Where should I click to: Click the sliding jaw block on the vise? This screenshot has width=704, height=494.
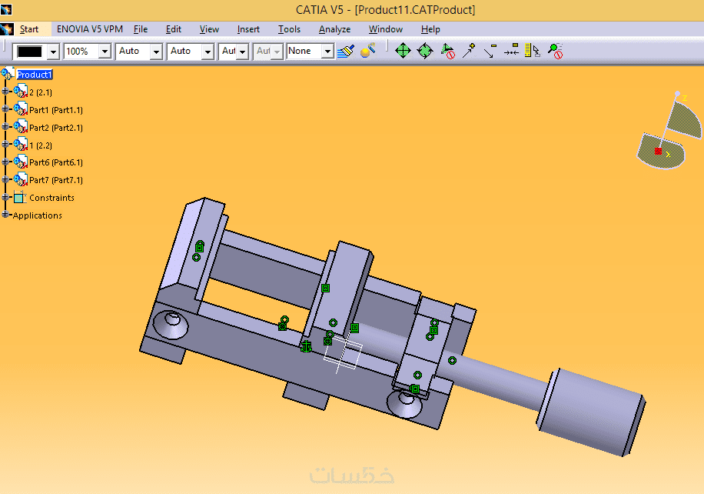pyautogui.click(x=342, y=287)
